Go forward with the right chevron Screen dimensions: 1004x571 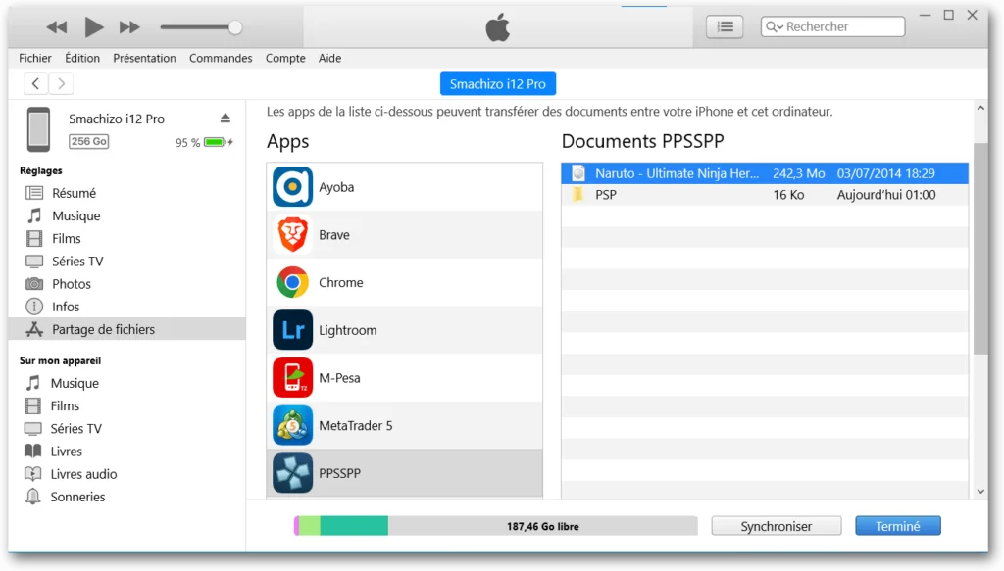coord(61,83)
